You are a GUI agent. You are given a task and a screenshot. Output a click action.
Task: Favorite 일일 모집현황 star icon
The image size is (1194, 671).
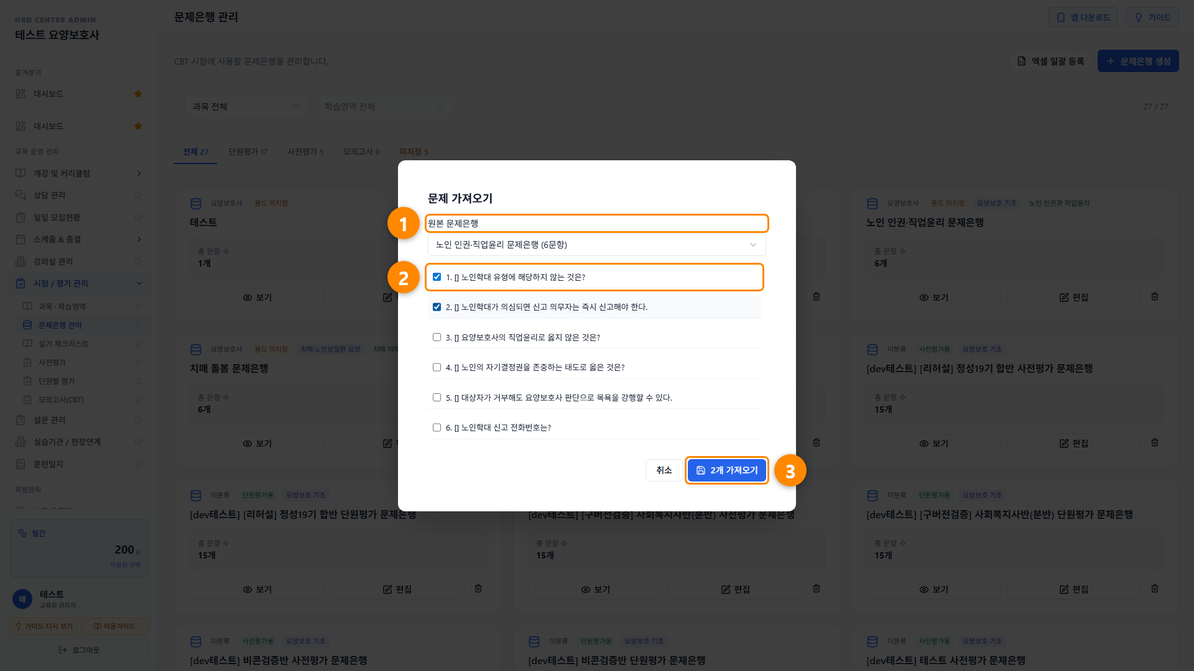(138, 217)
